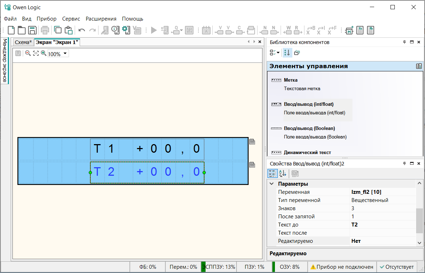Select the Метка text label component
The image size is (425, 273).
291,80
